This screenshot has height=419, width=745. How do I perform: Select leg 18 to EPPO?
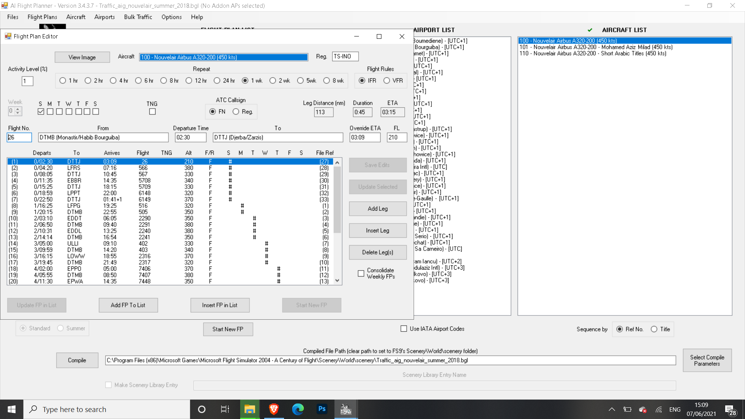pos(170,269)
